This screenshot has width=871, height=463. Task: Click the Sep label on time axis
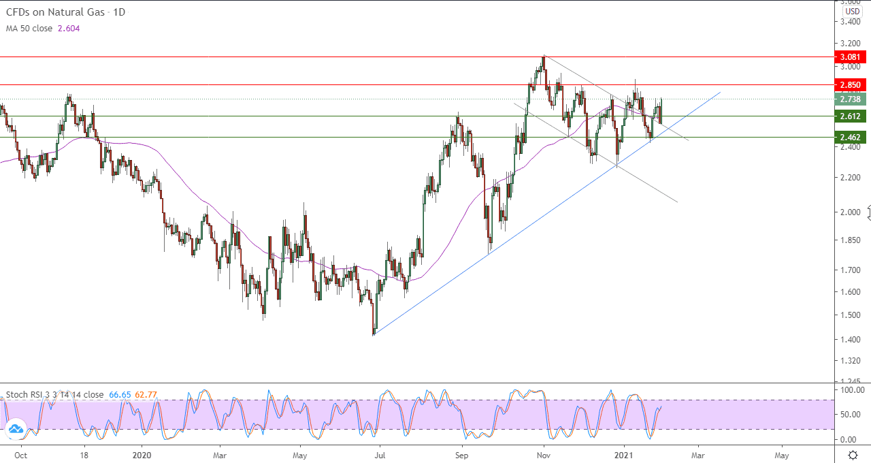(x=462, y=455)
